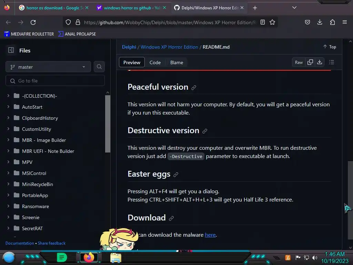Open the README outline list icon
This screenshot has width=353, height=265.
point(331,62)
